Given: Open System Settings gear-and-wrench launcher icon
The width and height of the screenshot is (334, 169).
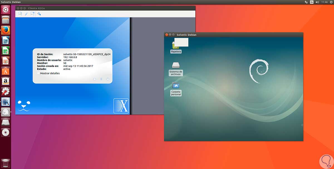Looking at the screenshot, I should (x=6, y=92).
